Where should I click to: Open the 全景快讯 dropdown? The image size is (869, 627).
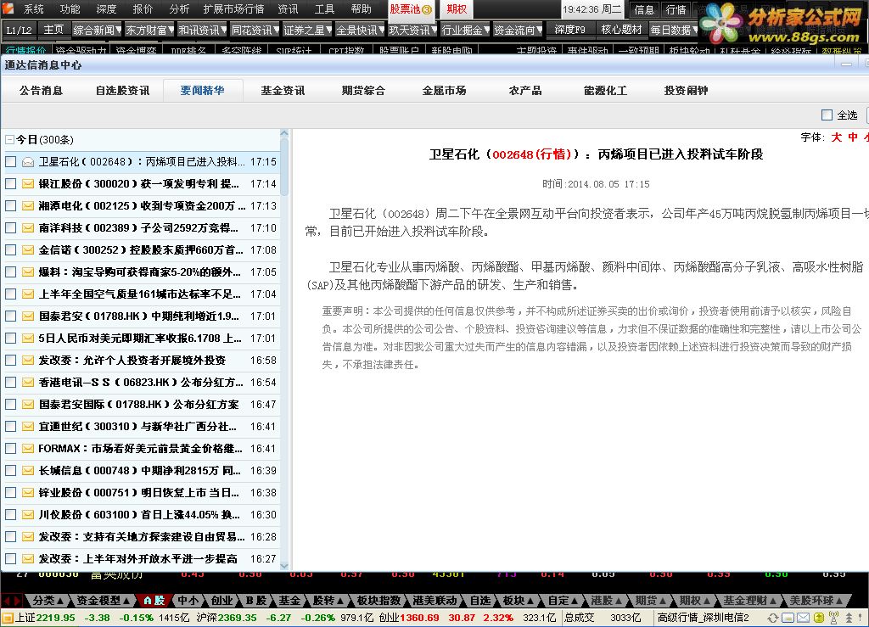(360, 30)
